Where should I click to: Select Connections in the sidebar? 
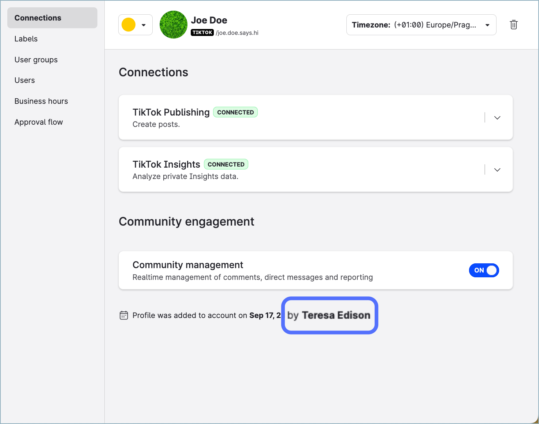(38, 18)
